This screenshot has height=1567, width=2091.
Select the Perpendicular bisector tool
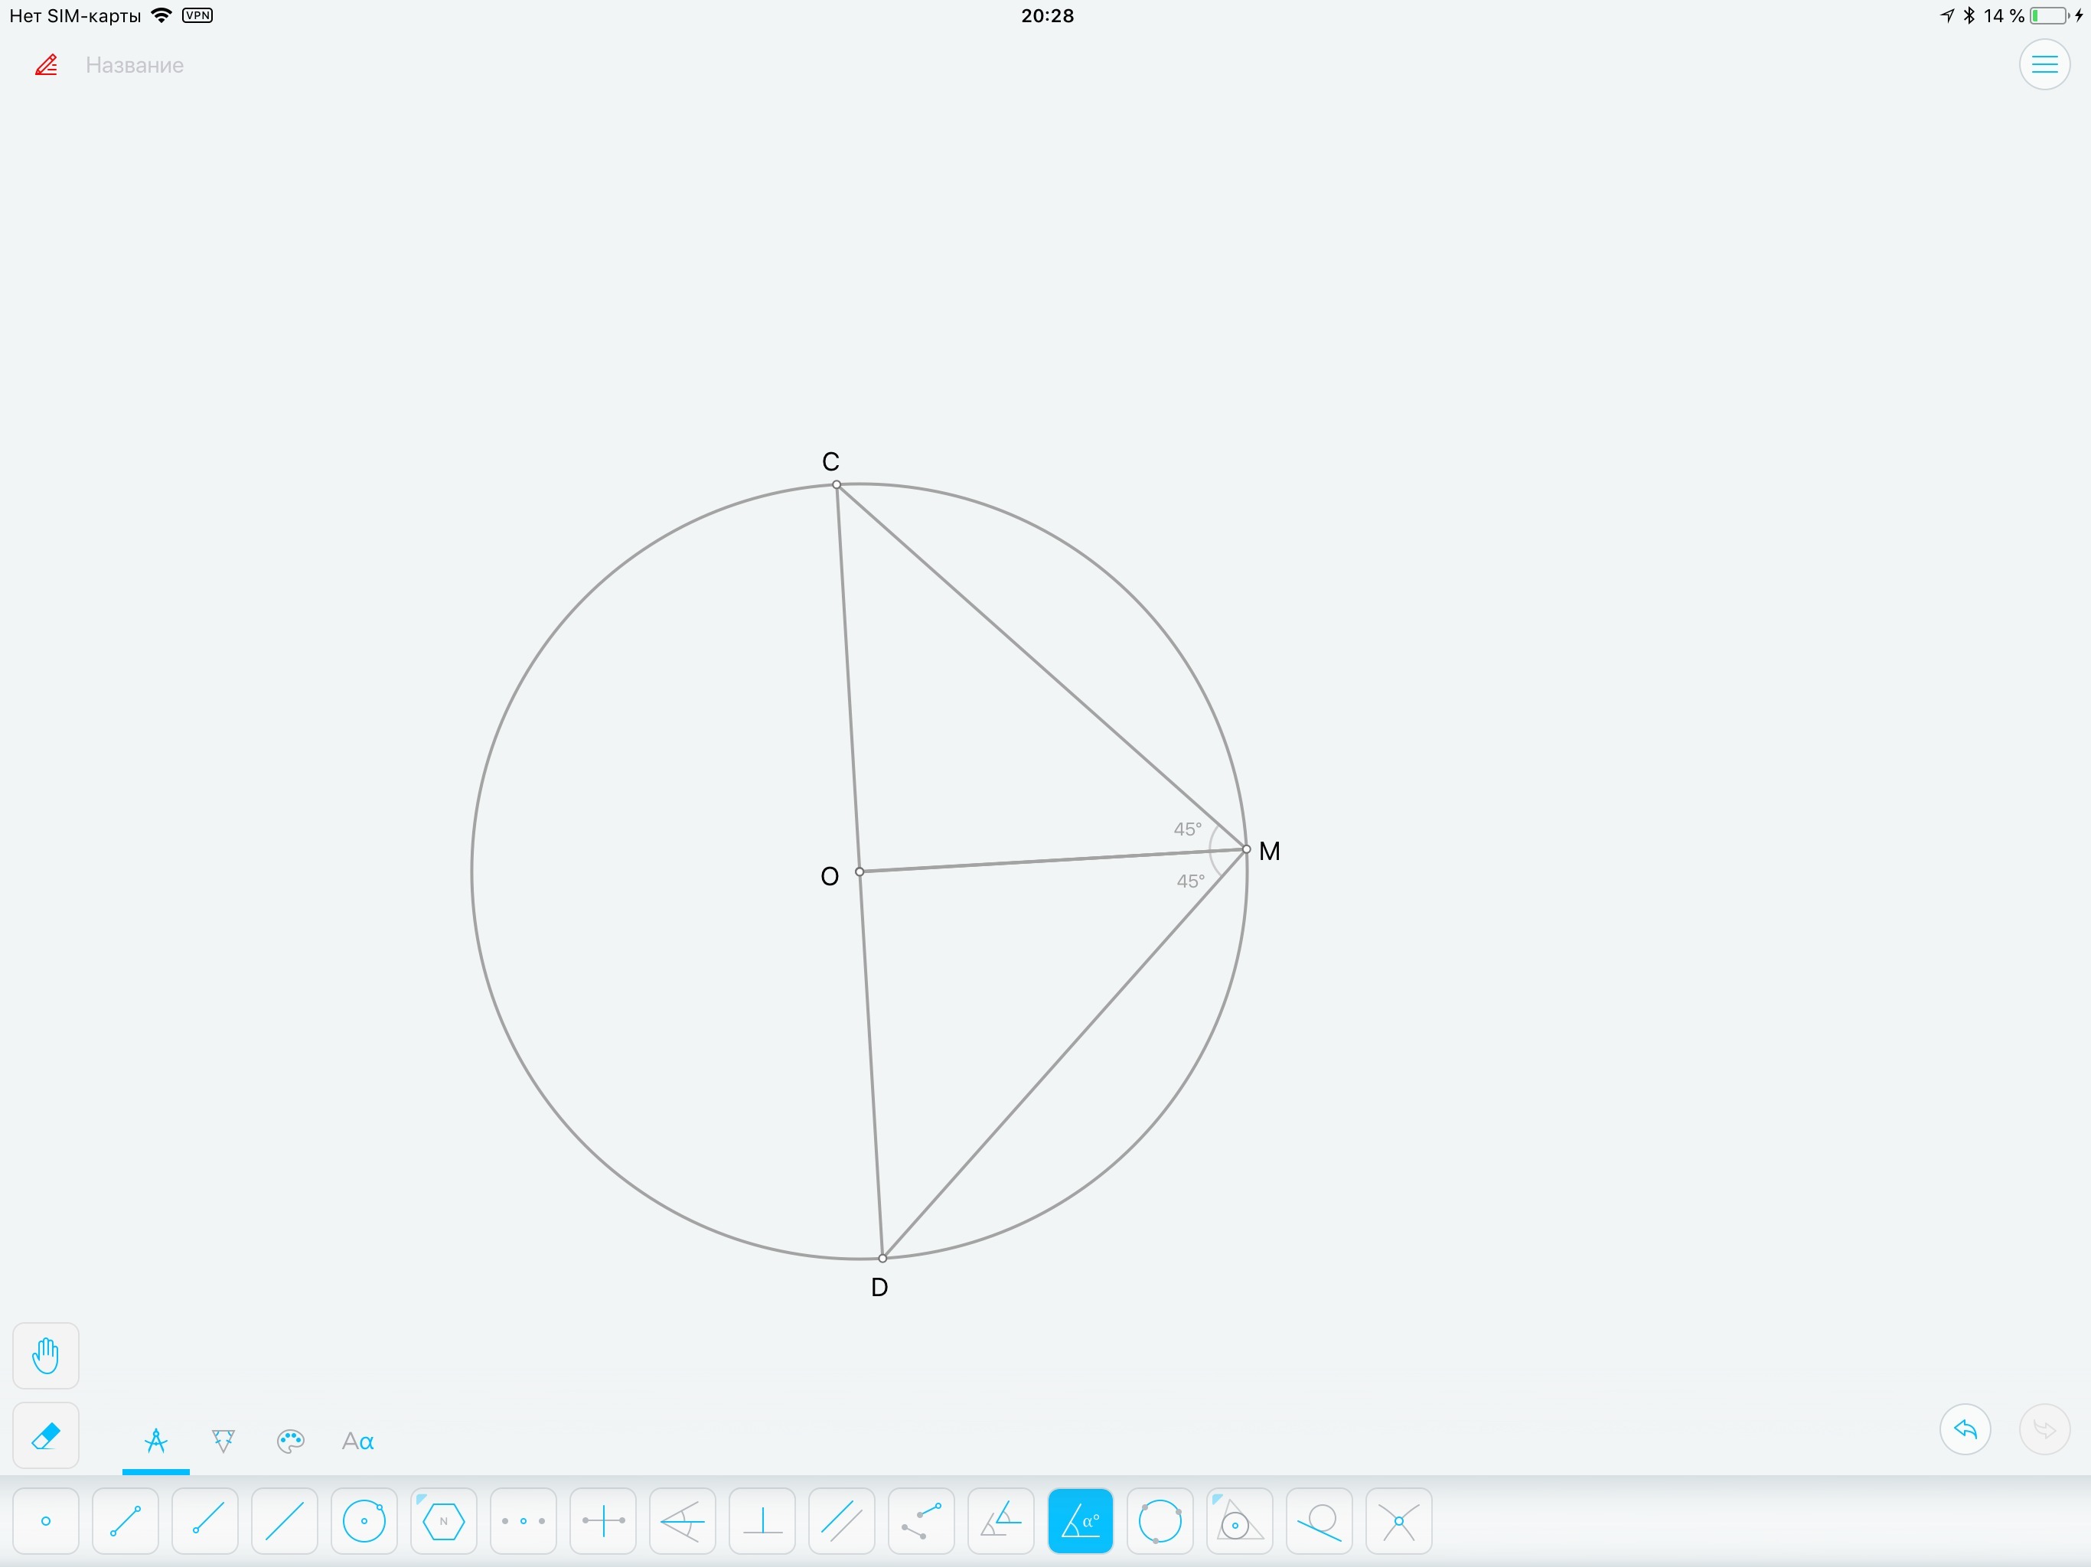[x=603, y=1520]
